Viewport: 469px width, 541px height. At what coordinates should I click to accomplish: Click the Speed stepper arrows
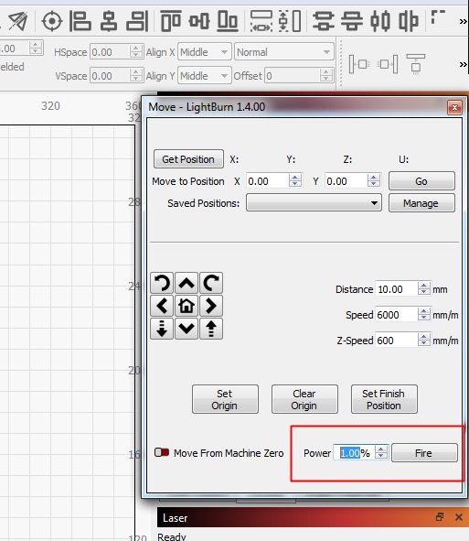tap(424, 314)
